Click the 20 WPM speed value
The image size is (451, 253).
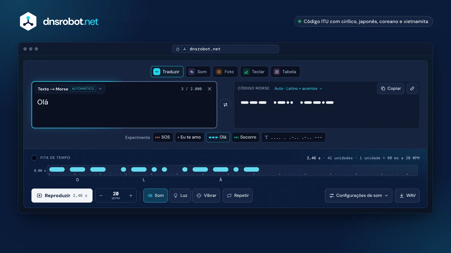point(116,196)
